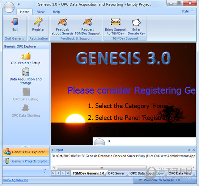Click the Registration group label
This screenshot has height=186, width=199.
click(x=39, y=38)
